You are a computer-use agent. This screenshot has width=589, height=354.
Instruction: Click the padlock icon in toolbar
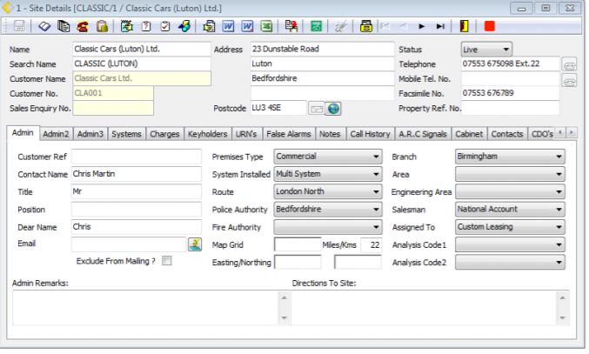[103, 27]
